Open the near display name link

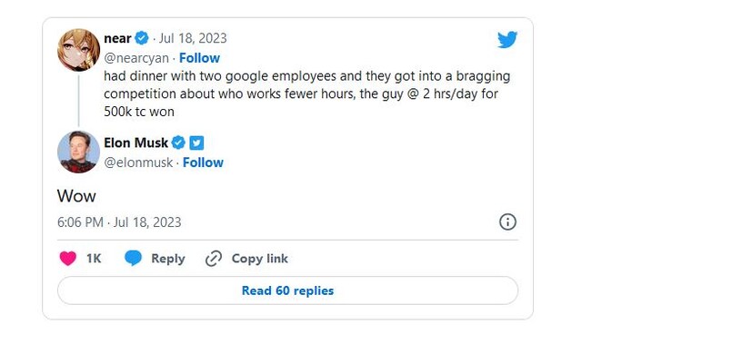tap(117, 38)
